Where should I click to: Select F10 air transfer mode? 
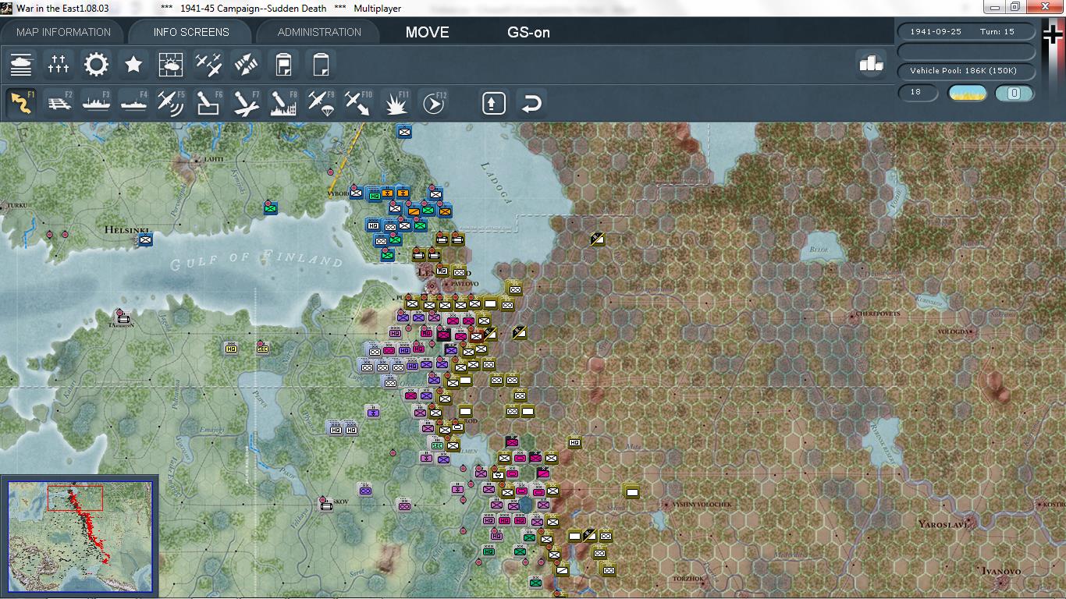point(358,103)
